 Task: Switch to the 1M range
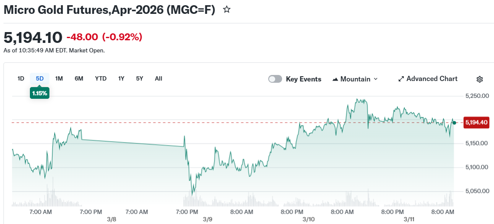(59, 78)
